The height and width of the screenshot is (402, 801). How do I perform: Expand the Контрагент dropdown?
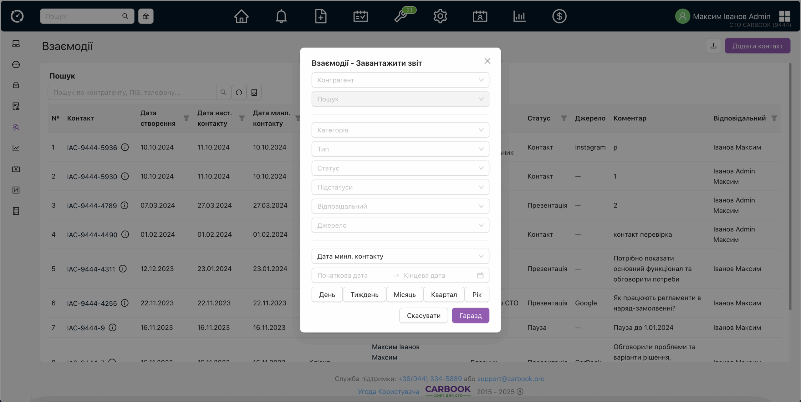click(x=400, y=80)
